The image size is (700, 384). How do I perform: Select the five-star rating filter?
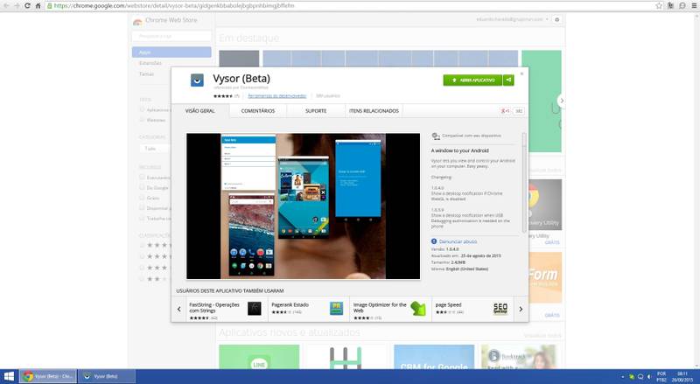click(x=143, y=245)
